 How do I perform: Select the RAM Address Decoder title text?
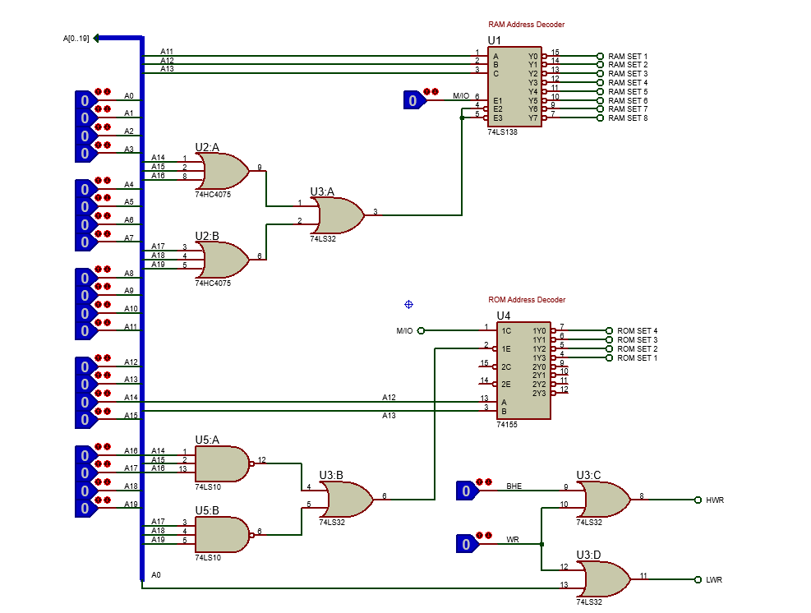526,25
